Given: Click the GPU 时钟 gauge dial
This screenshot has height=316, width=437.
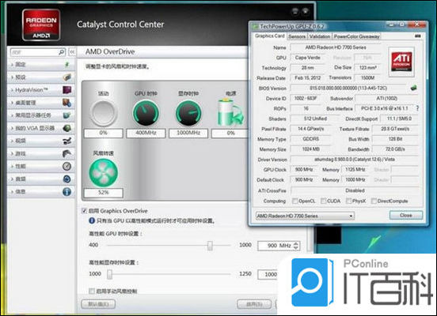Looking at the screenshot, I should click(146, 113).
